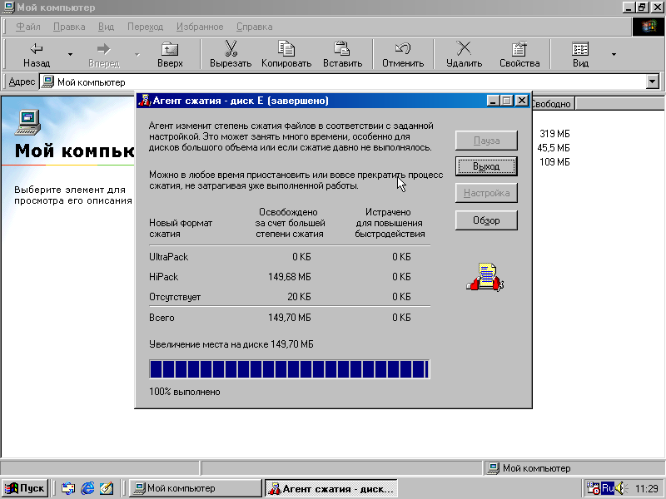Click the Отменить (Undo) toolbar icon
The image size is (666, 499).
(403, 49)
